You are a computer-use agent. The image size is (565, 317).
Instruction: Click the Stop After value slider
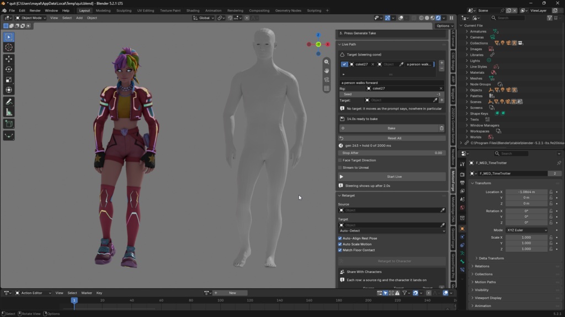point(392,153)
